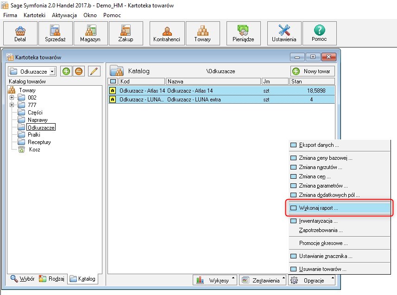The image size is (397, 295).
Task: Click the pencil edit catalog icon
Action: pyautogui.click(x=94, y=71)
